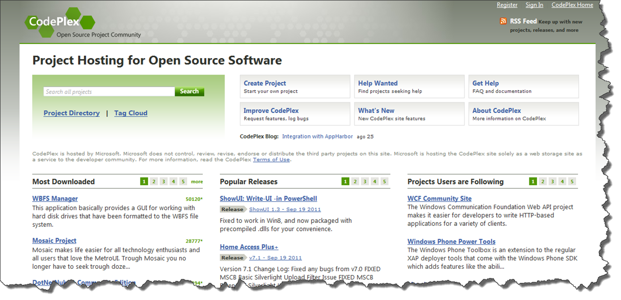Open the WCF Community Site project
The image size is (621, 300).
(440, 199)
